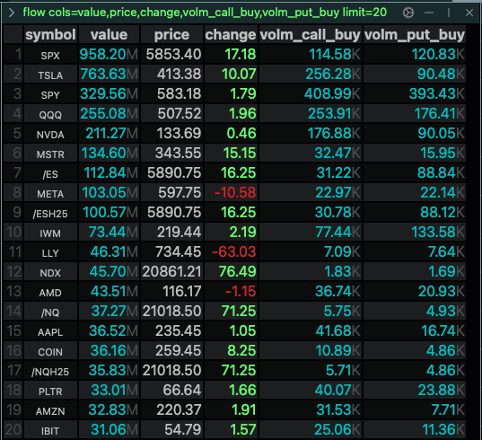The image size is (482, 440).
Task: Sort by the volm_call_buy column header
Action: pos(311,34)
